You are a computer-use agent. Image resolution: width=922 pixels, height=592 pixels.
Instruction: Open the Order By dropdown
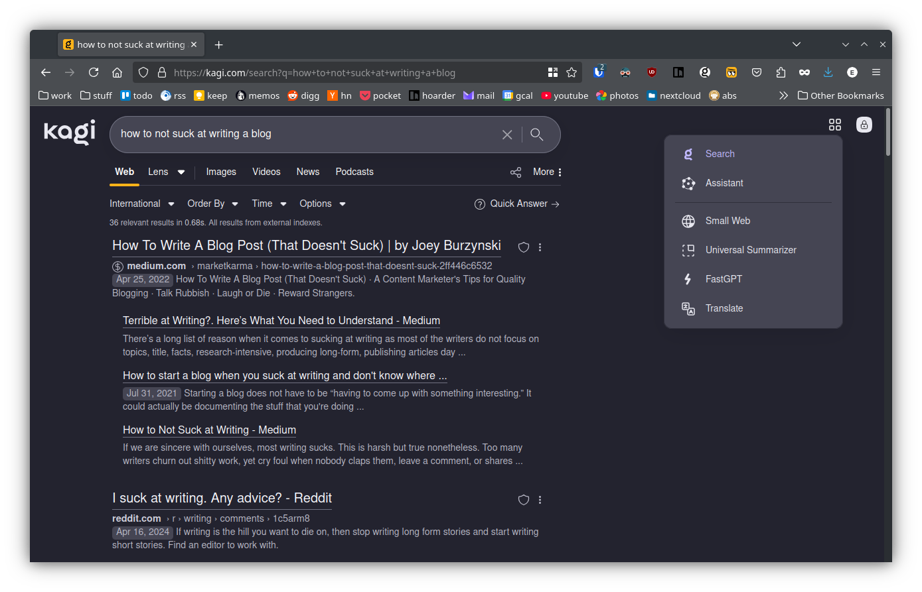tap(212, 204)
